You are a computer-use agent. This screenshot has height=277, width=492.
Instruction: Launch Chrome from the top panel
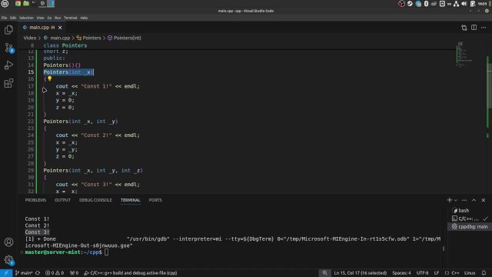(x=18, y=3)
